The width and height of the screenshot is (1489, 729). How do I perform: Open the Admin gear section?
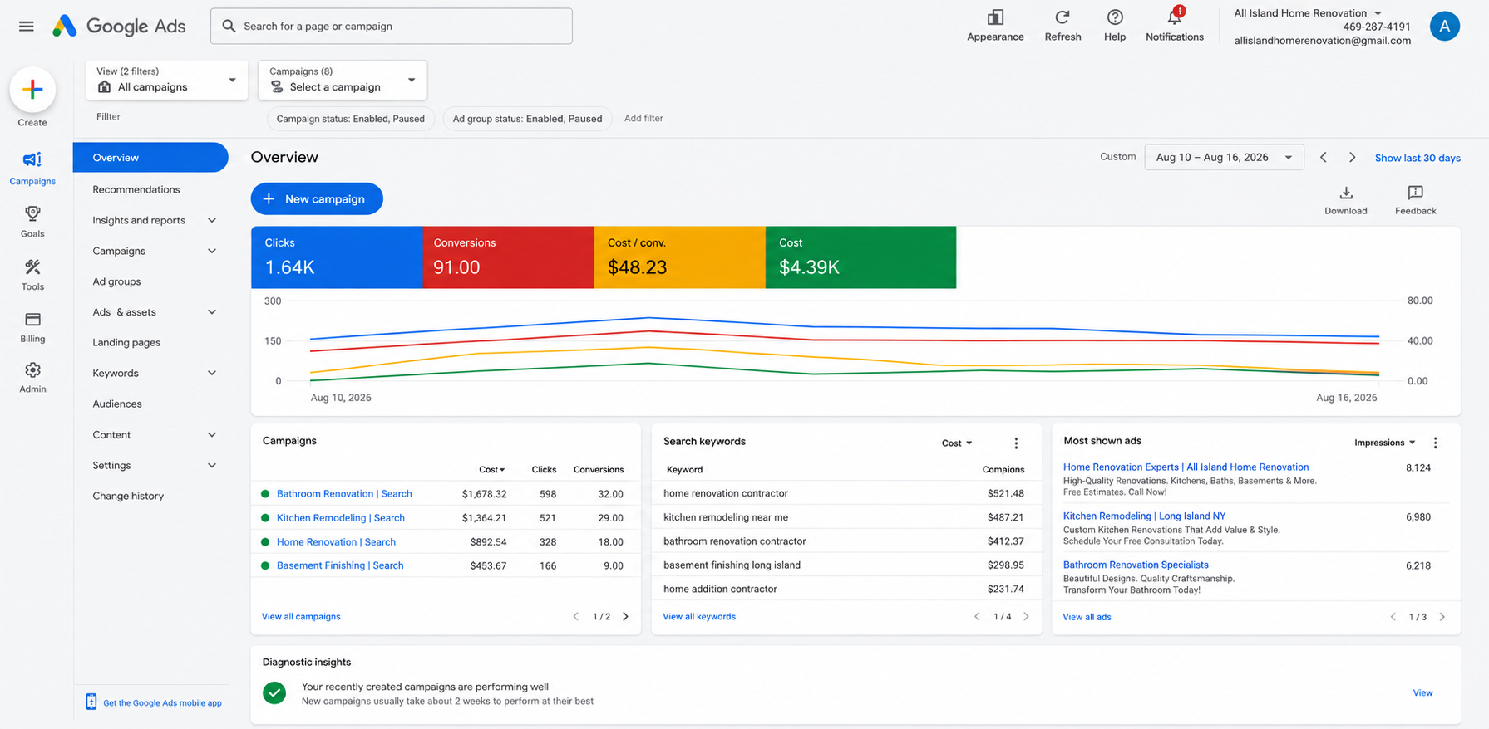point(32,377)
